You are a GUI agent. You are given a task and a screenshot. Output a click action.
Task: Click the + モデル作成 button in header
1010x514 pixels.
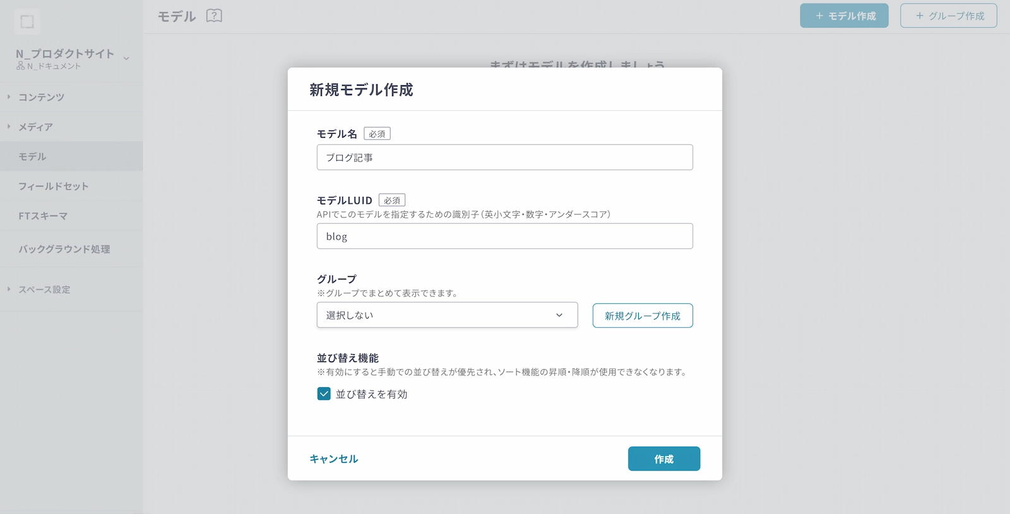(844, 16)
